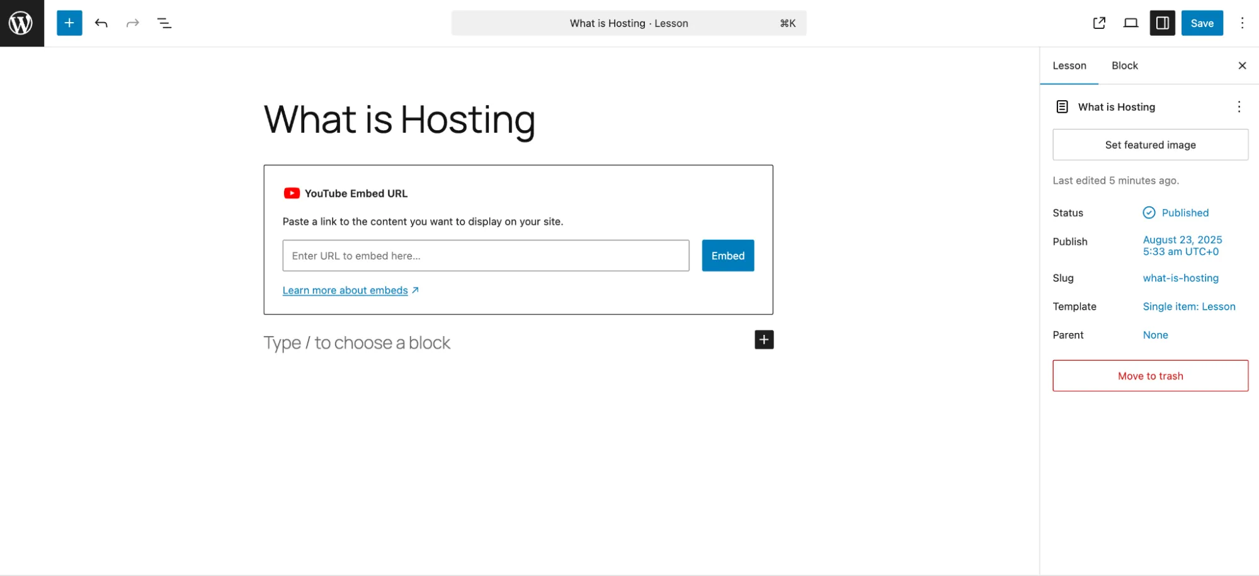Undo the last change

101,23
